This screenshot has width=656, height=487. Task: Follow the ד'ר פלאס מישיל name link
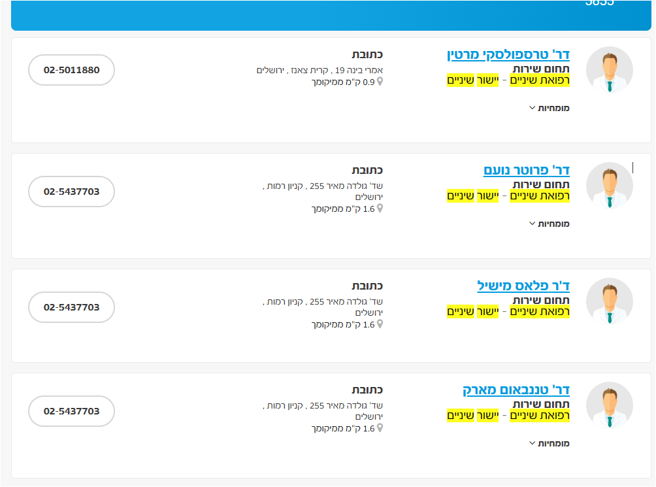tap(523, 286)
